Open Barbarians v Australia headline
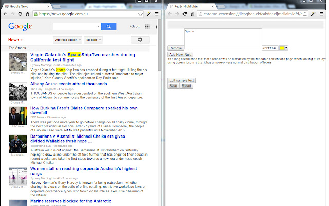Viewport: 329px width, 206px height. 78,139
